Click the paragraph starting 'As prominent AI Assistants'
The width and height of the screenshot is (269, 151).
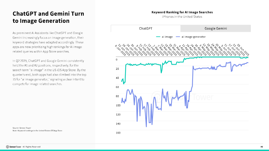(x=48, y=42)
